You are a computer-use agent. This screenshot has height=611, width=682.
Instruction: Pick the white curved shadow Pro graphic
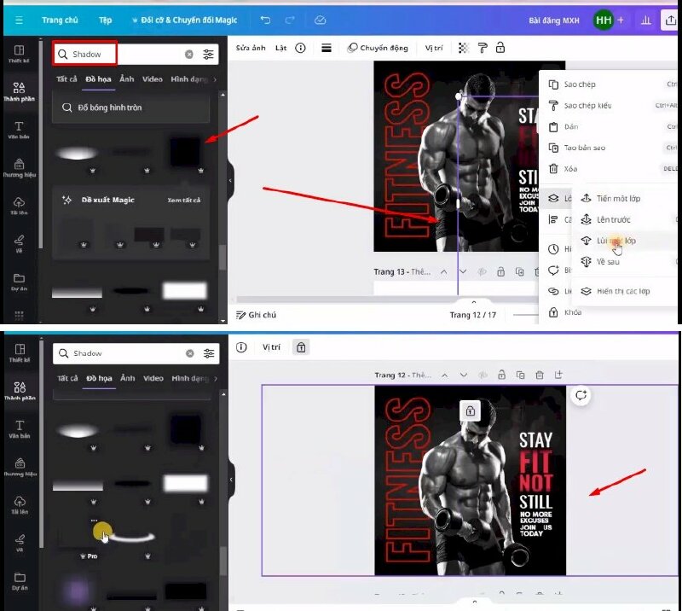tap(130, 537)
